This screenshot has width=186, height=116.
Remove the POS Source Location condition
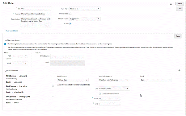coord(53,86)
